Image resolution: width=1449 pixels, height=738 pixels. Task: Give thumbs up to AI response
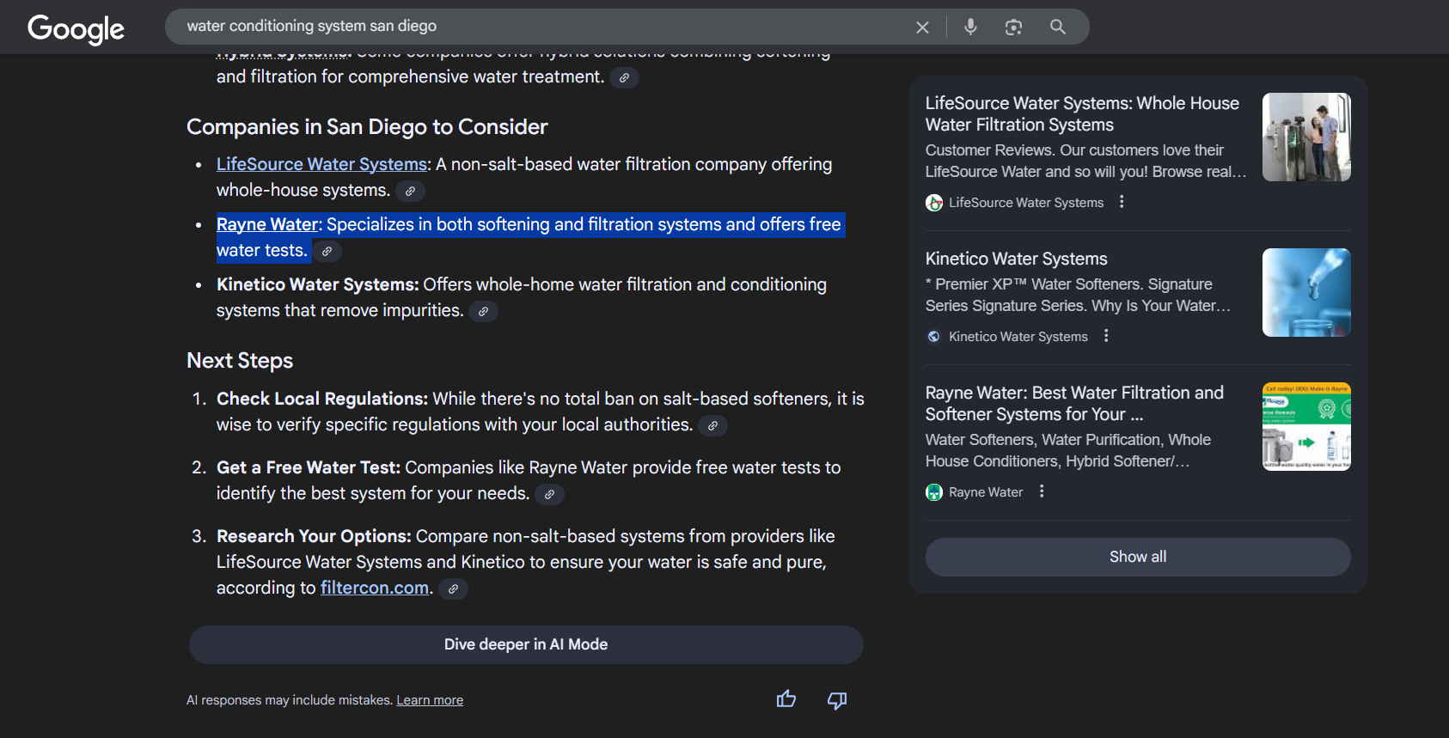786,699
